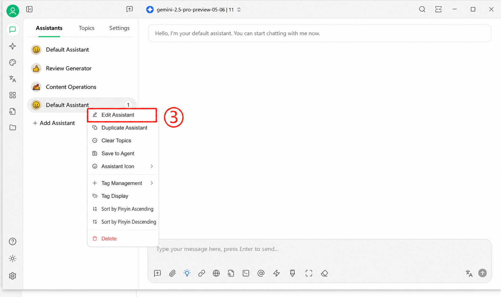Open the mini apps grid icon
This screenshot has height=297, width=501.
(x=13, y=95)
